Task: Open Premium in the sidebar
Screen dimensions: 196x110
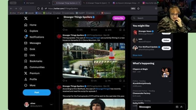Action: [32, 73]
